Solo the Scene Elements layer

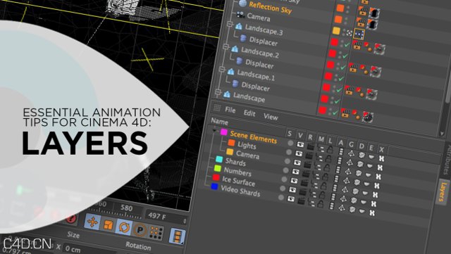[x=290, y=143]
